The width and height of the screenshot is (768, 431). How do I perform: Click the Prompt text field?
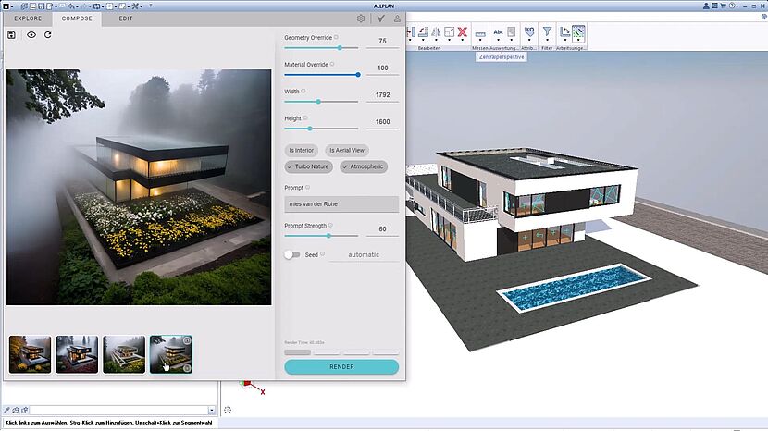(341, 204)
